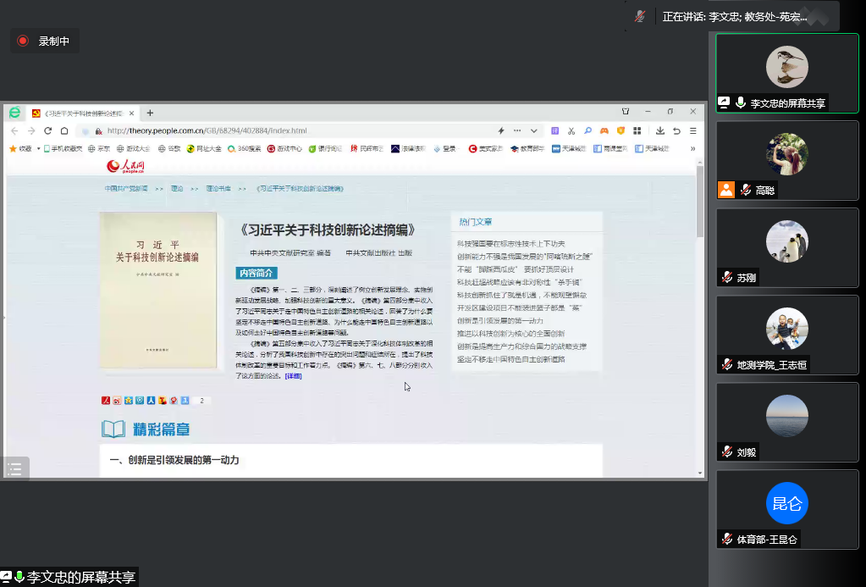Screen dimensions: 866x587
Task: Click the browser home icon
Action: pos(63,131)
